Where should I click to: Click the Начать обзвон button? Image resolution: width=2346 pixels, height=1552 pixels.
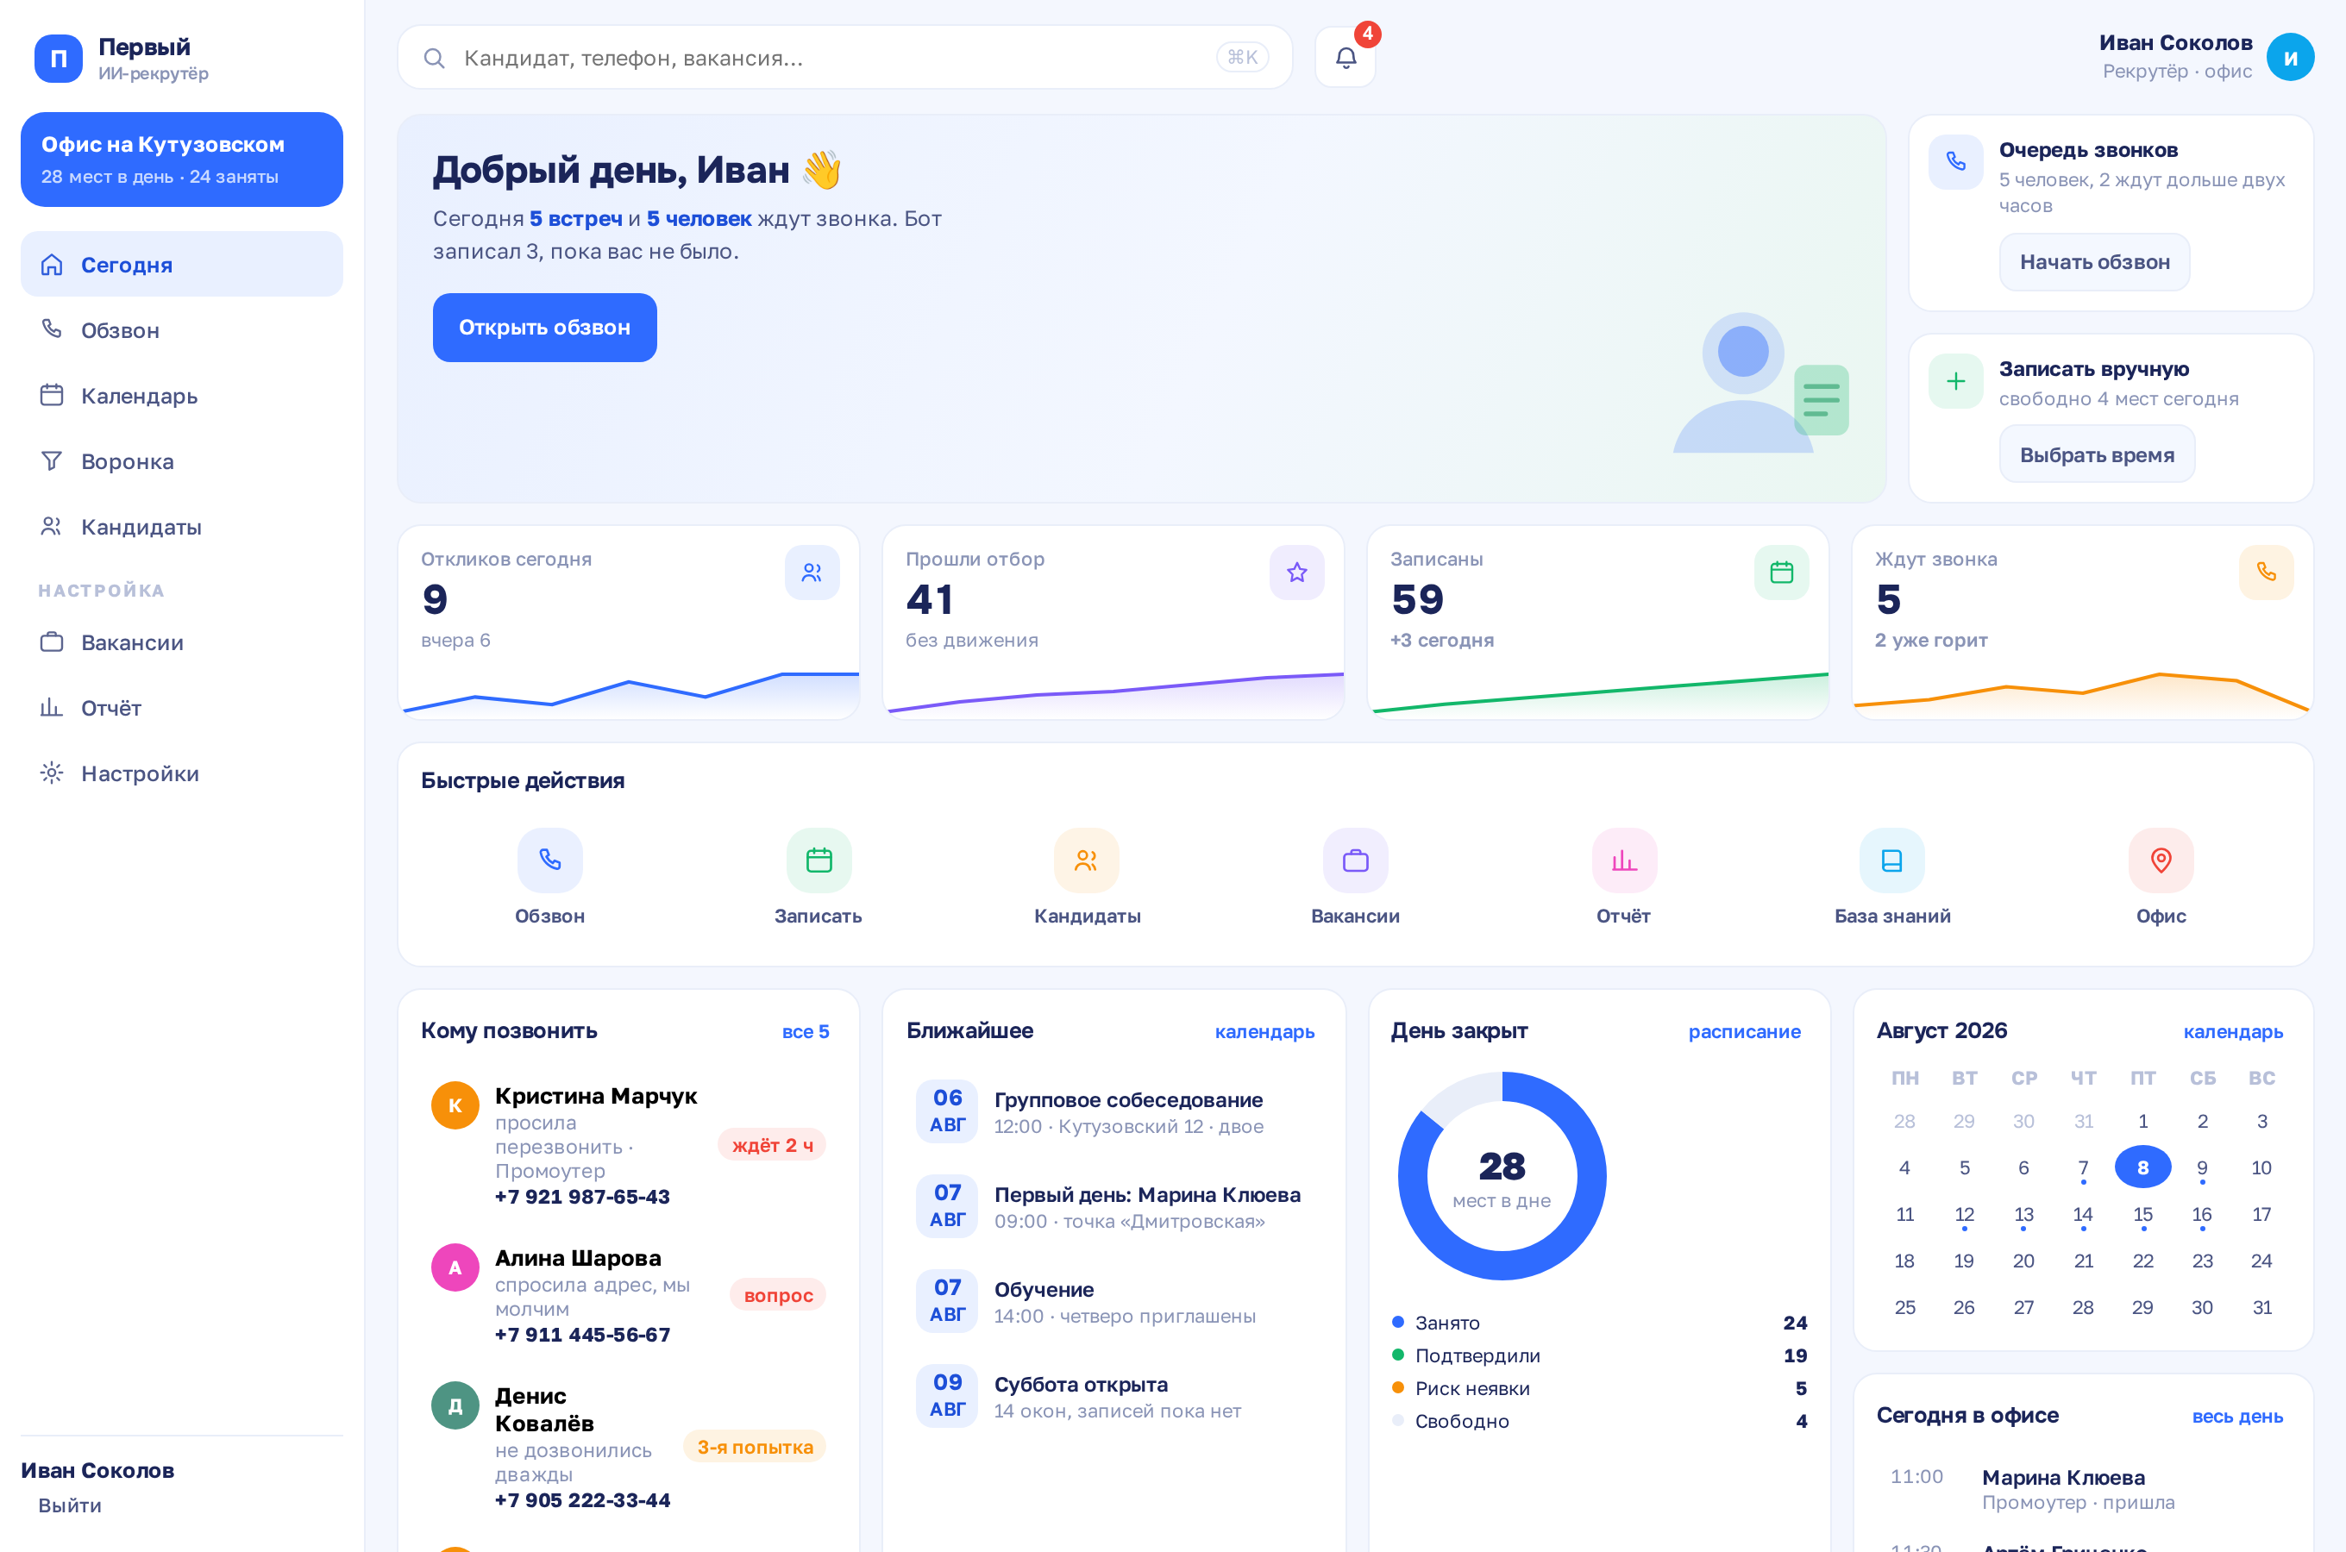coord(2094,262)
